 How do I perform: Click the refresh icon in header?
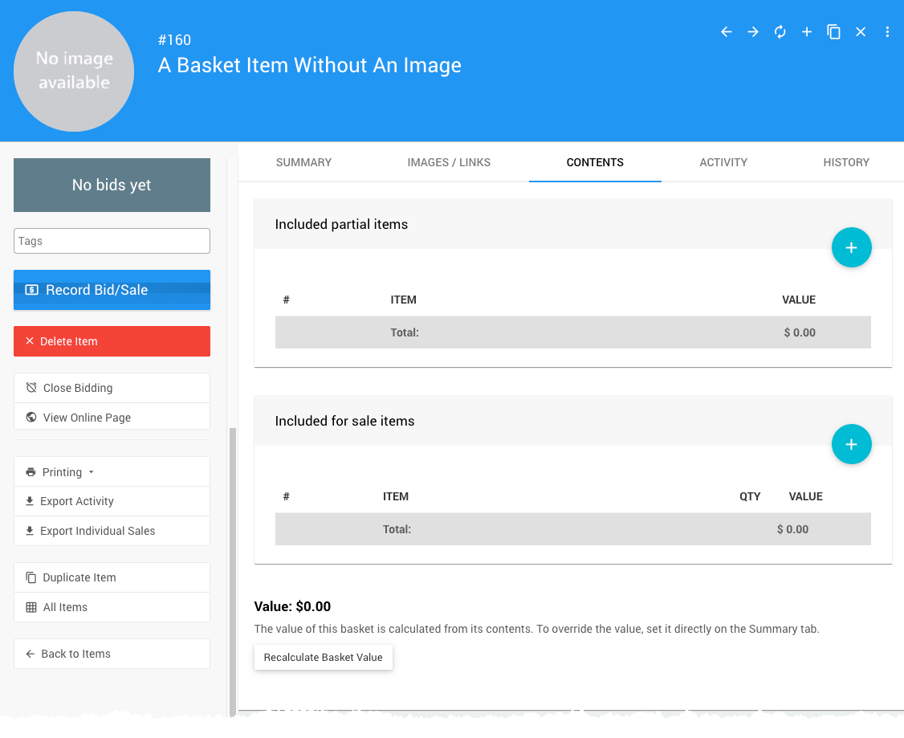780,32
